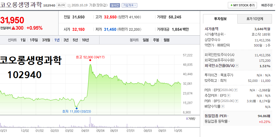
Task: Click the calendar date icon beside 2020.10.19
Action: click(69, 6)
